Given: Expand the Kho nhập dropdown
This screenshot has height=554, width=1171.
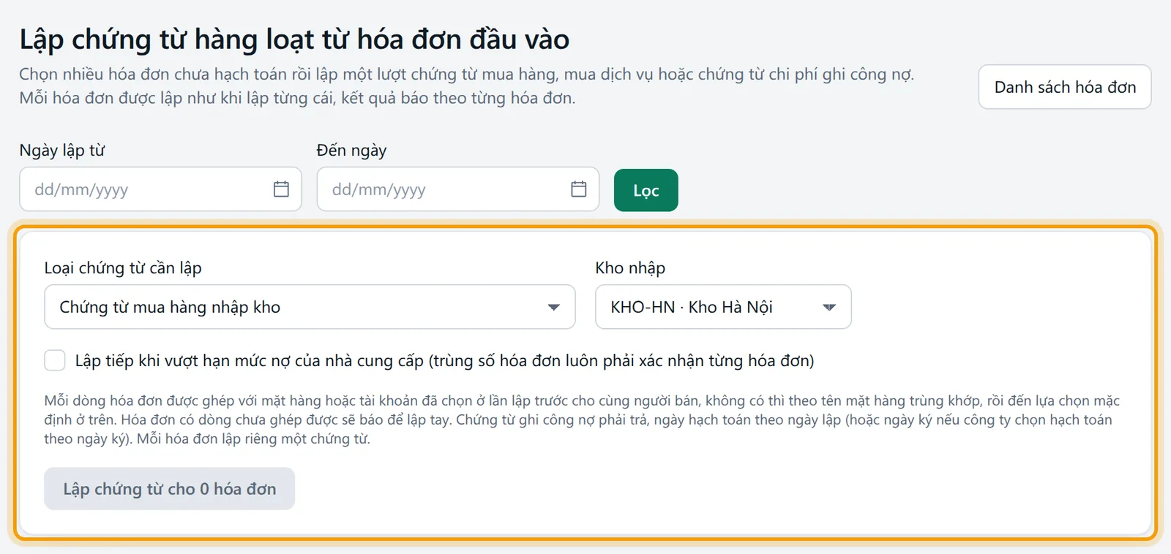Looking at the screenshot, I should point(723,307).
